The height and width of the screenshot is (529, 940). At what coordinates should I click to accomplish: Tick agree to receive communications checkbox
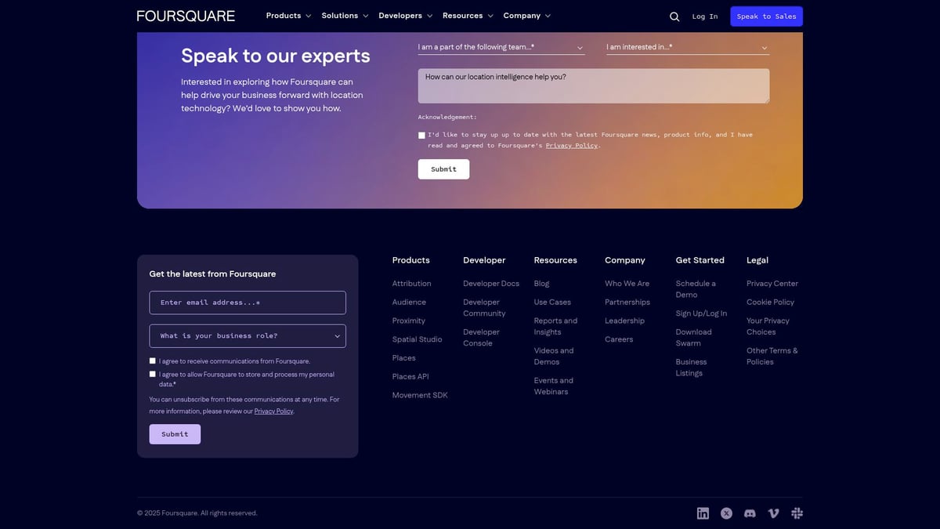153,361
